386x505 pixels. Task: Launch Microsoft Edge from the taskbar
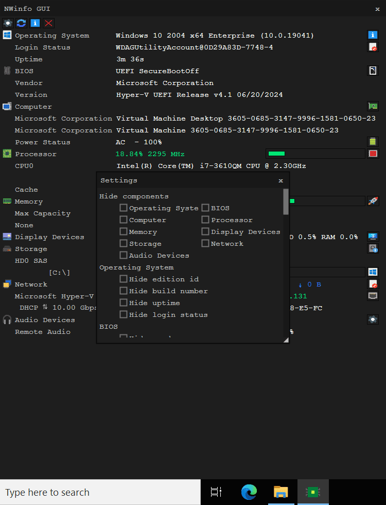click(x=249, y=492)
